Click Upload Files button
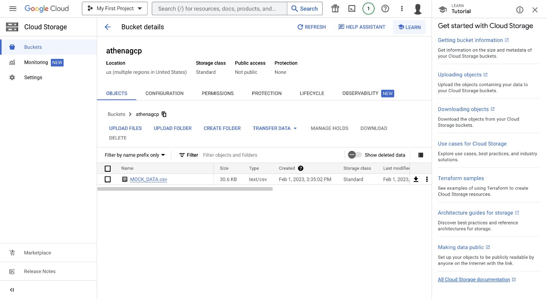 (x=125, y=128)
